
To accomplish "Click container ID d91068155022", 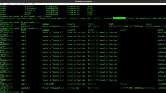I will [x=6, y=40].
